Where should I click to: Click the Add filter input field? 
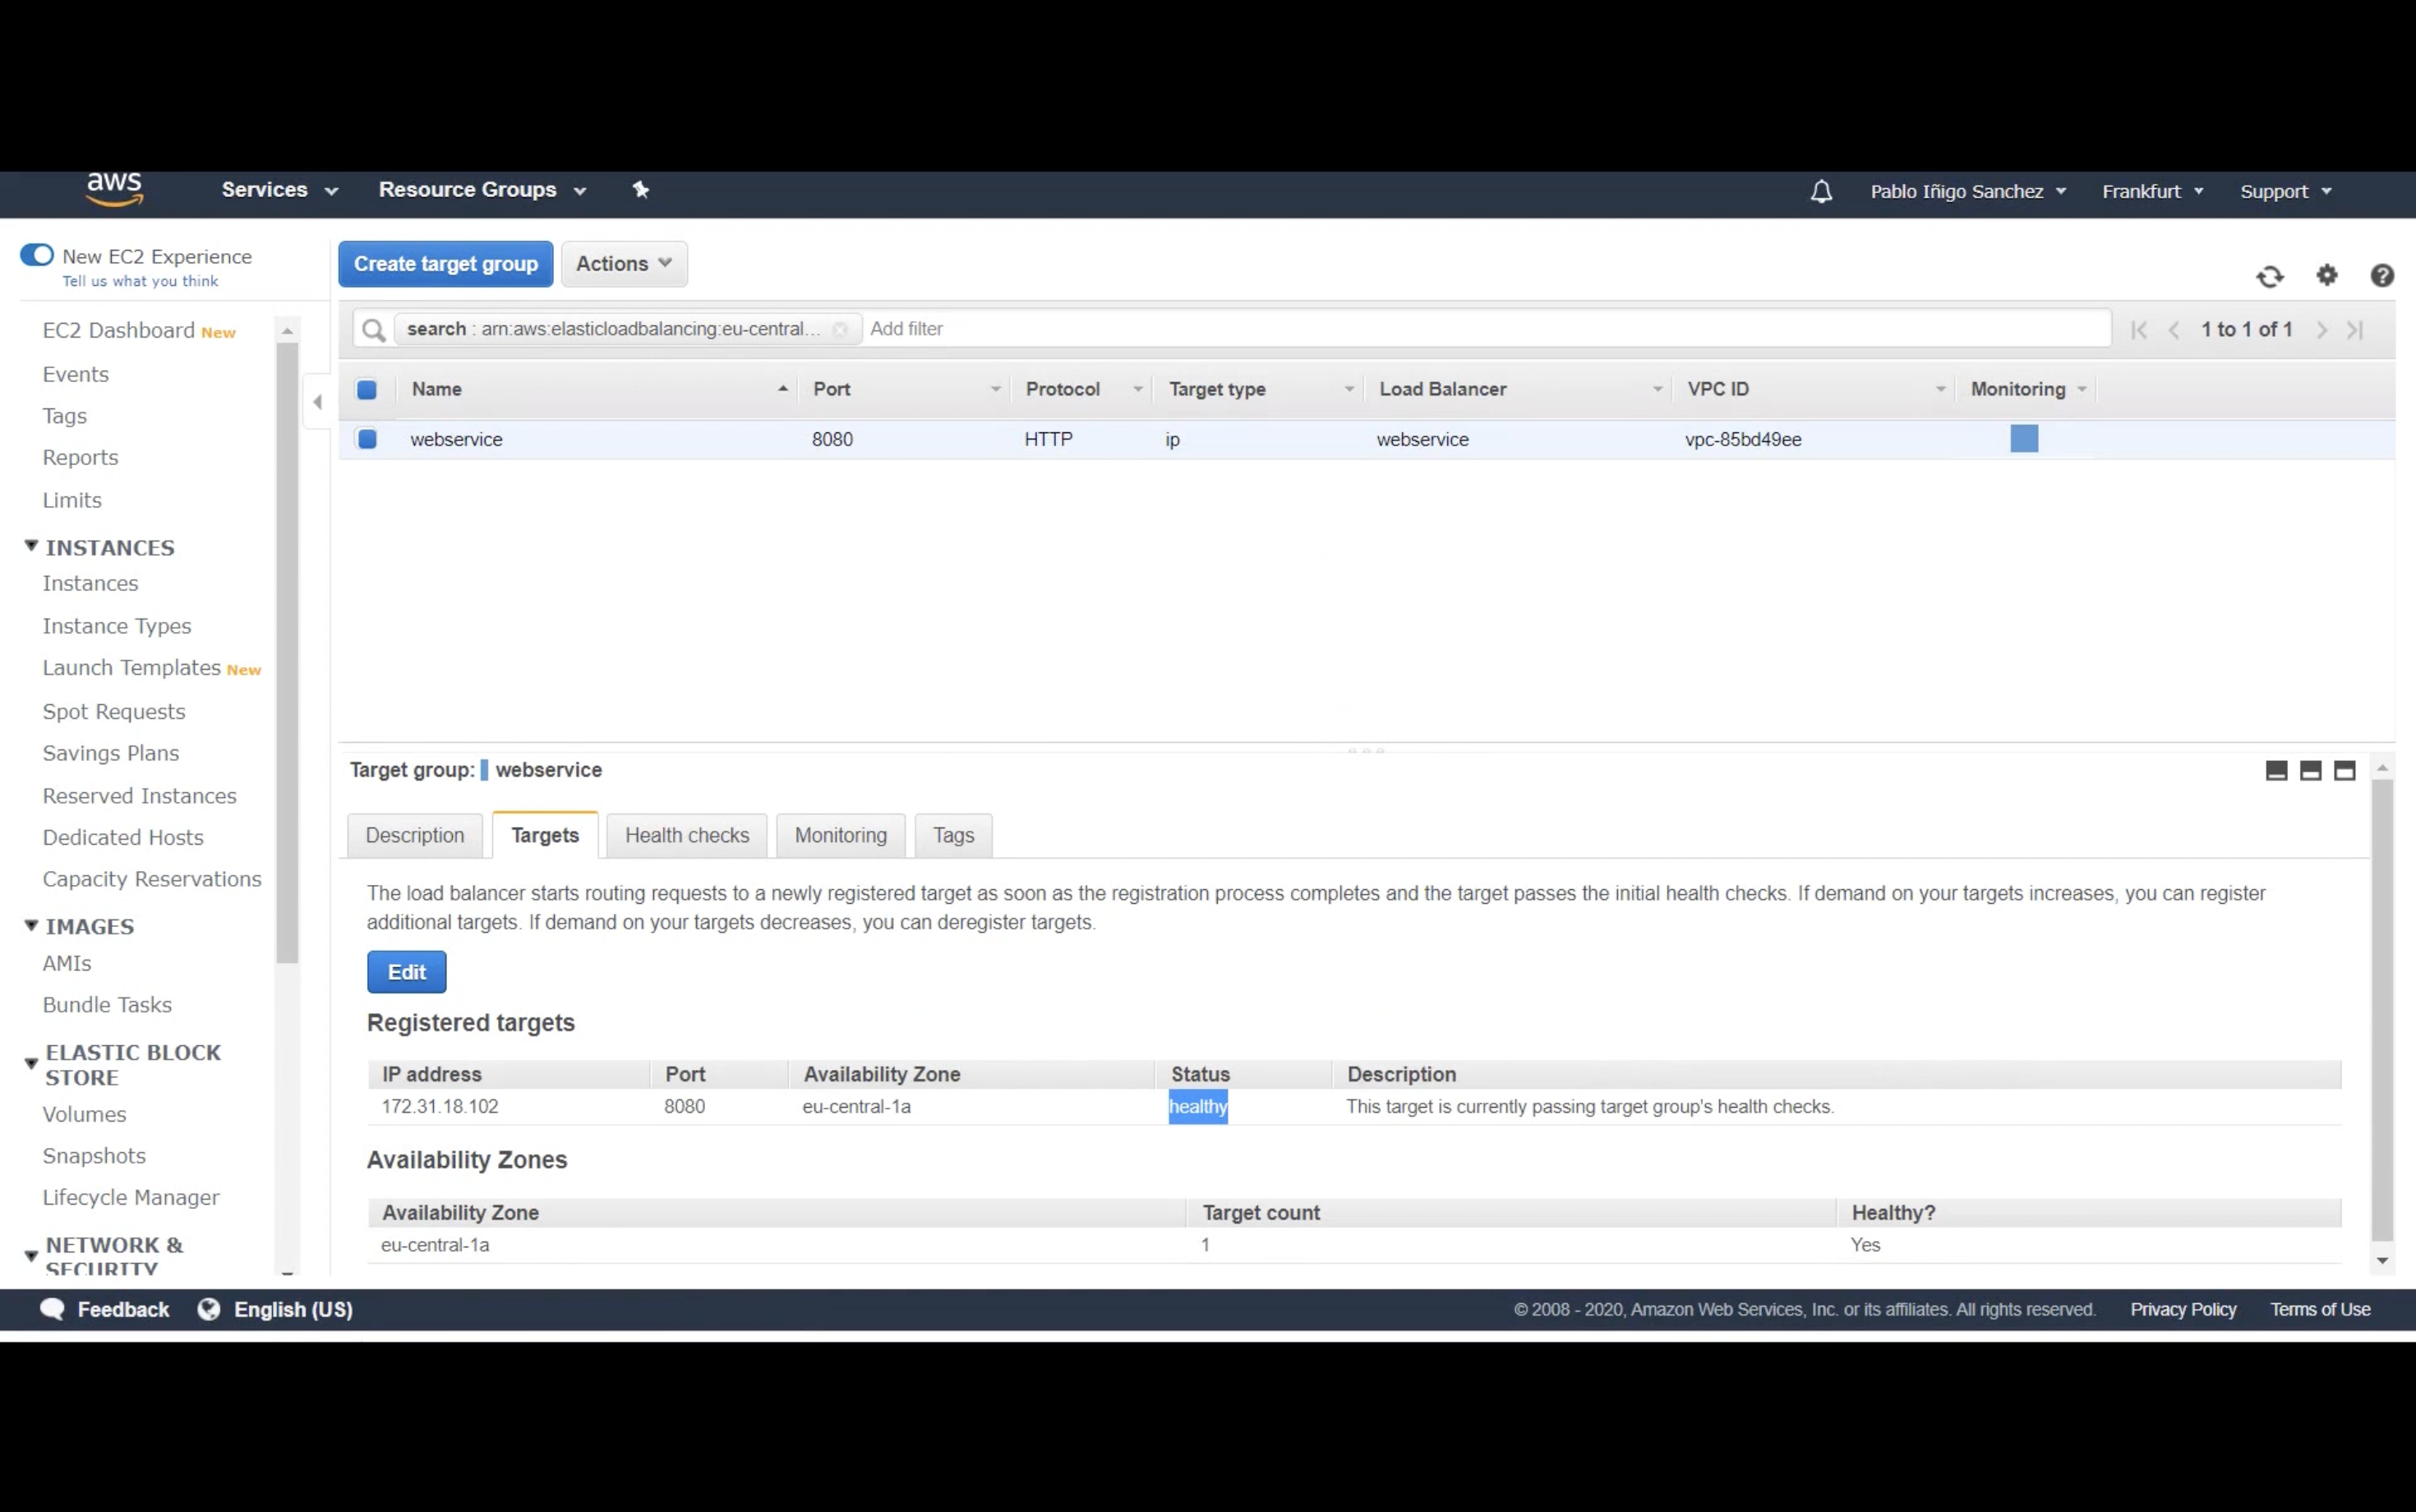coord(1486,329)
